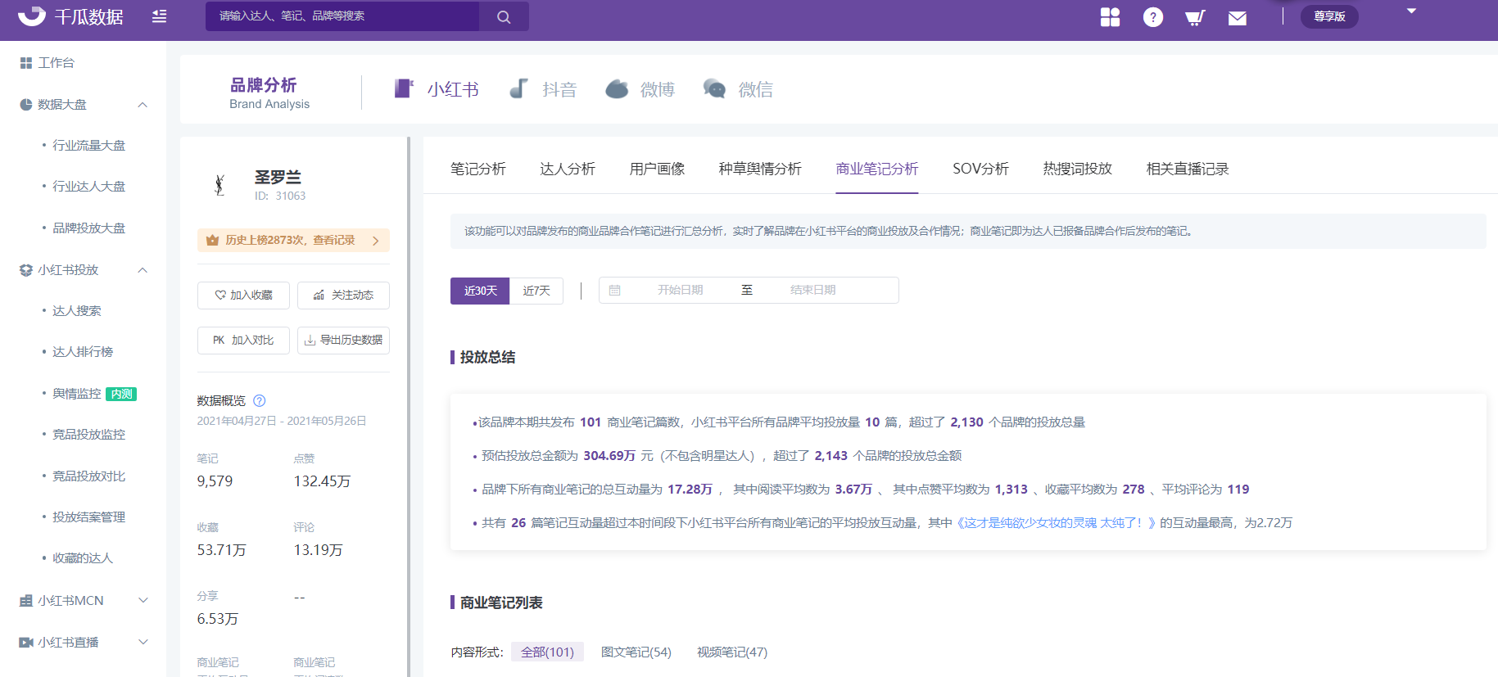Click the calendar icon in date picker
Image resolution: width=1498 pixels, height=677 pixels.
pyautogui.click(x=615, y=290)
